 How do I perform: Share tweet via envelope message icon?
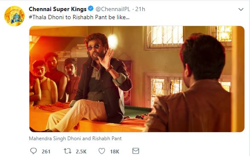pos(136,151)
